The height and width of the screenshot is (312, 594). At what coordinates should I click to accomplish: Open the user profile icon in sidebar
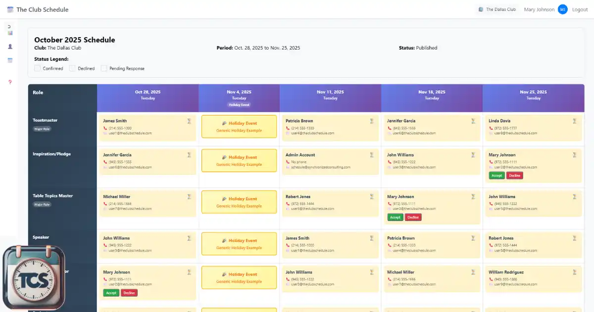tap(10, 47)
